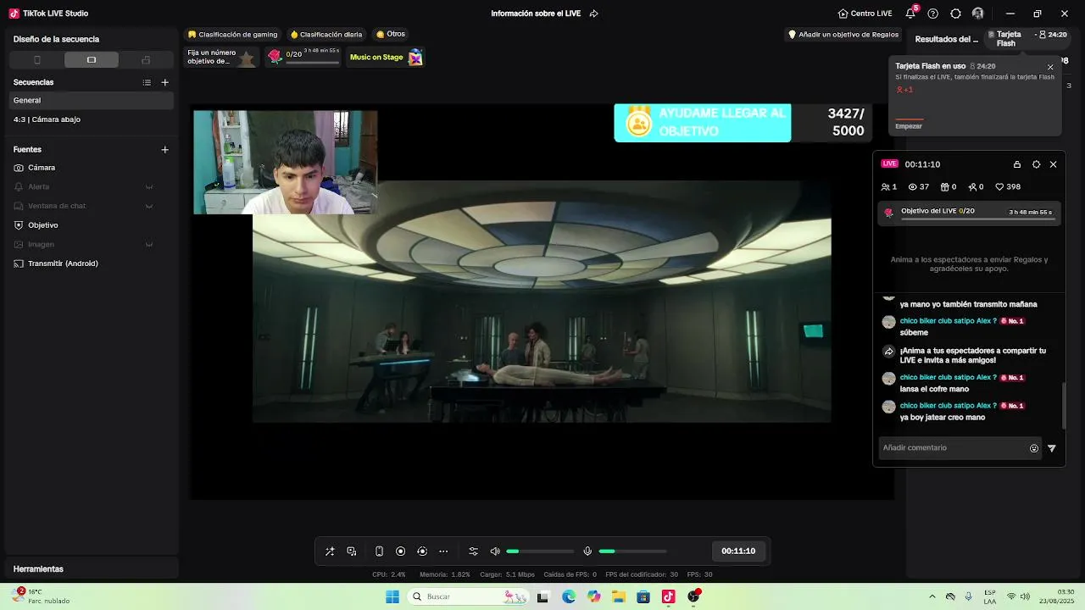Image resolution: width=1085 pixels, height=610 pixels.
Task: Mute the microphone icon
Action: (x=587, y=552)
